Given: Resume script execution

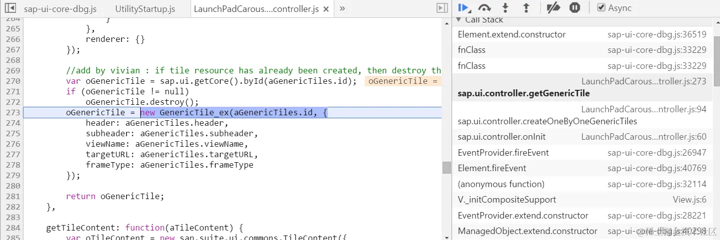Looking at the screenshot, I should coord(464,7).
